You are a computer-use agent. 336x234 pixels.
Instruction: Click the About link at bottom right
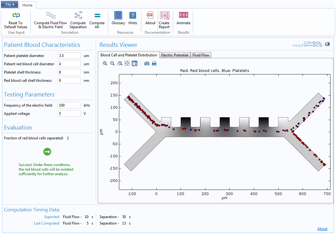(322, 229)
